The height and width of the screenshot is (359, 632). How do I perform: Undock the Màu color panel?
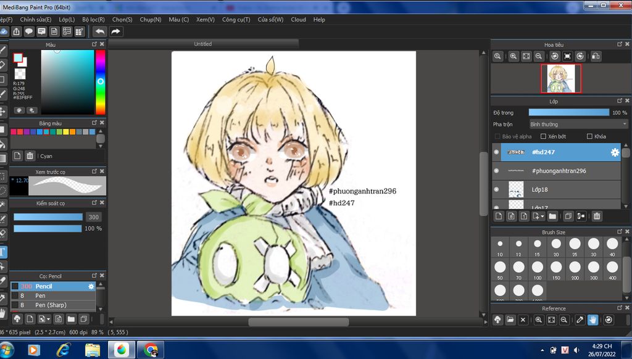pyautogui.click(x=94, y=44)
